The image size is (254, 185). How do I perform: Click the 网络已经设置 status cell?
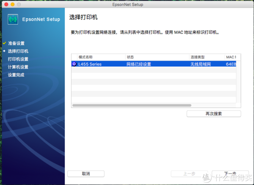click(139, 64)
